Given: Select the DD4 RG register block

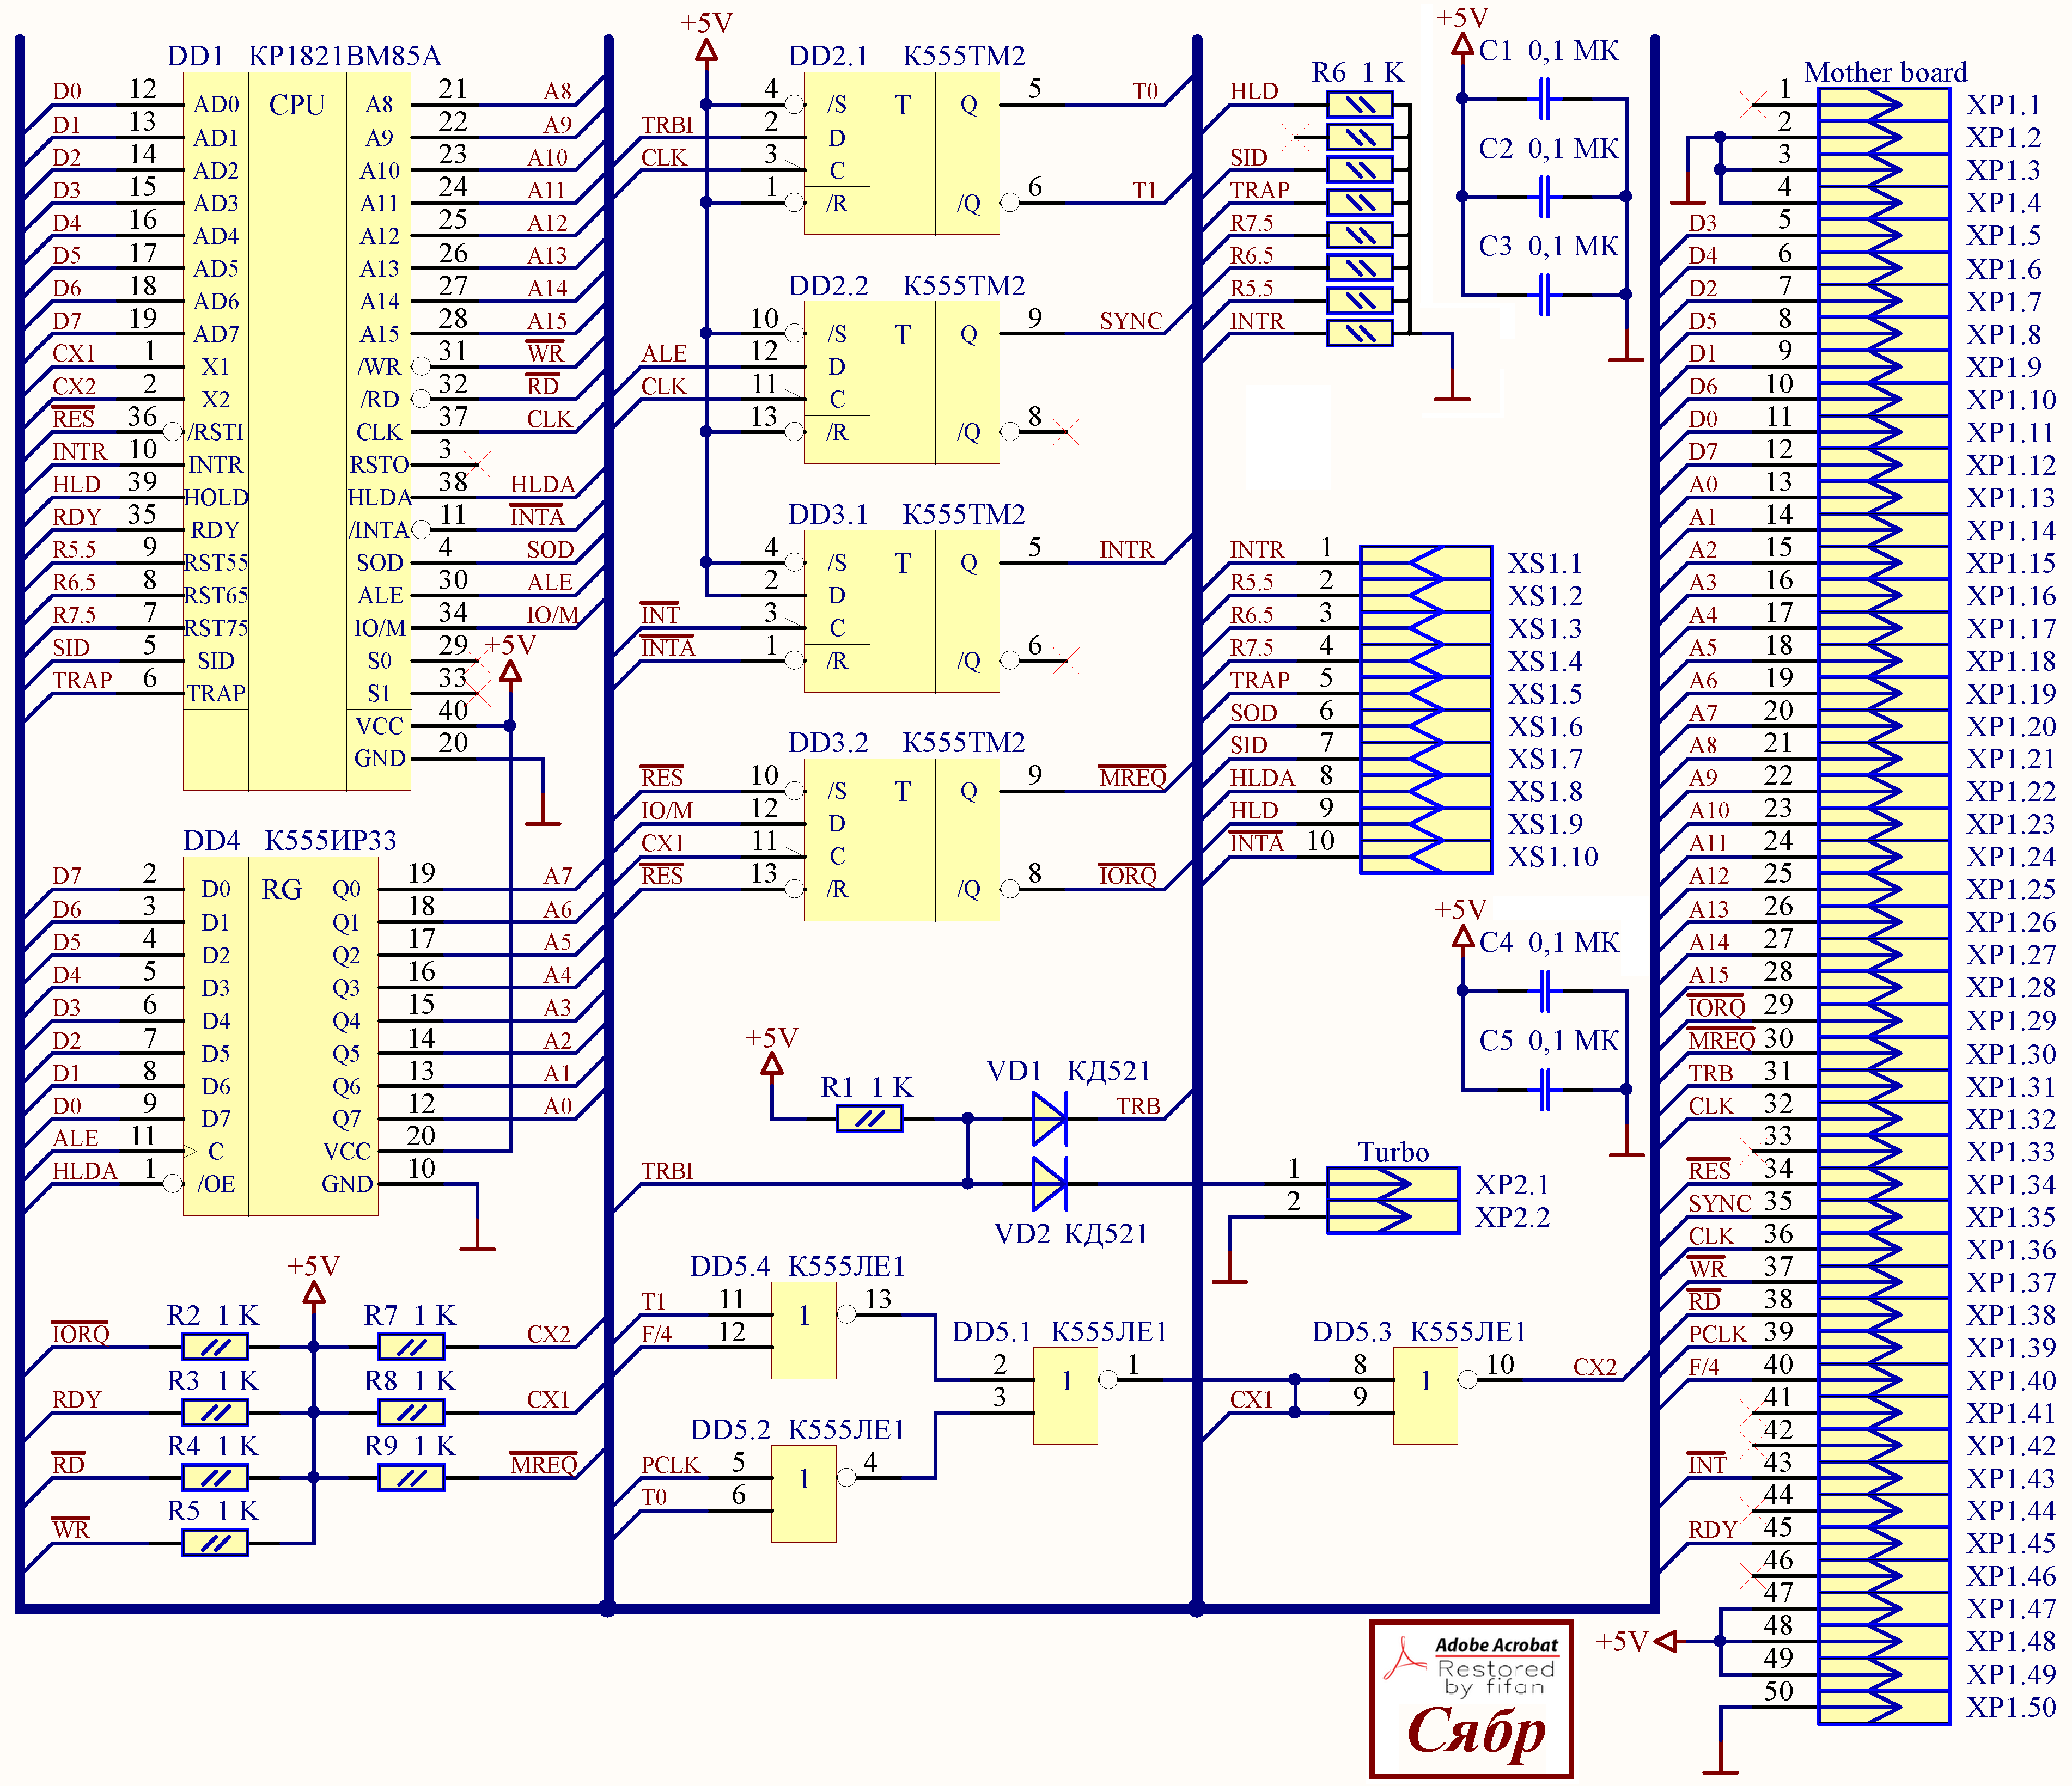Looking at the screenshot, I should tap(281, 1036).
